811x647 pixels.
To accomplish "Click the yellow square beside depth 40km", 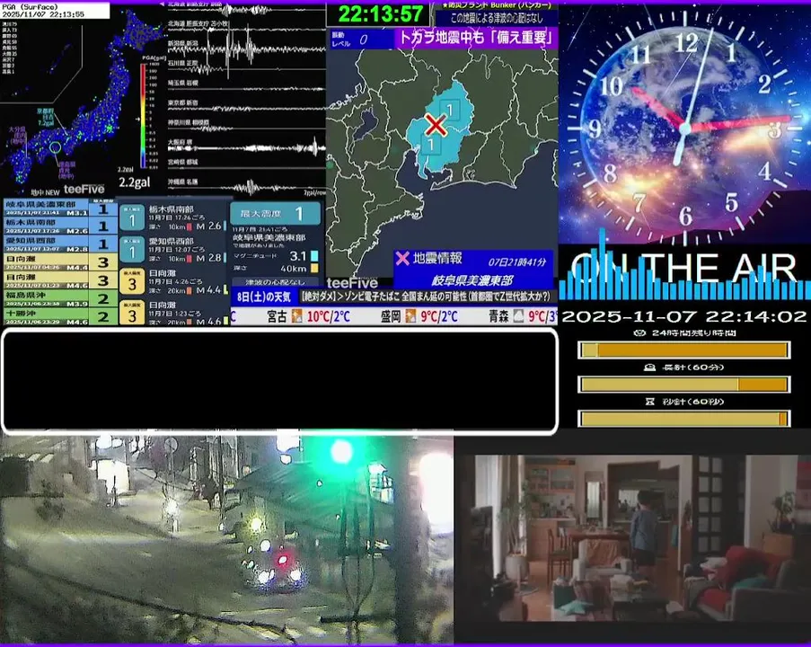I will click(x=314, y=268).
